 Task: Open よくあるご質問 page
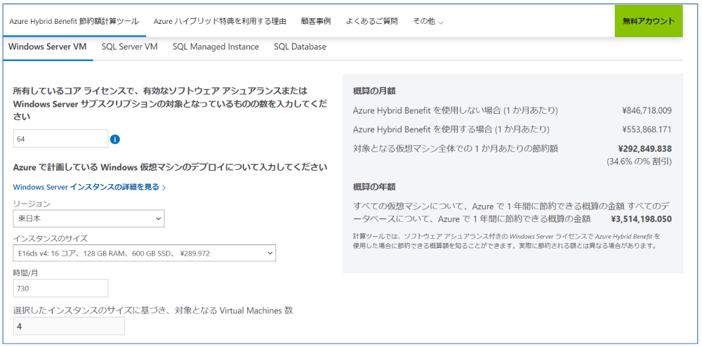371,21
